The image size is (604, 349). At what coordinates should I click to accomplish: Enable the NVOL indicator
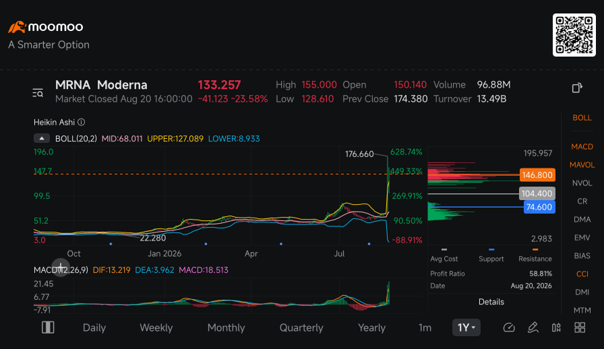point(582,183)
